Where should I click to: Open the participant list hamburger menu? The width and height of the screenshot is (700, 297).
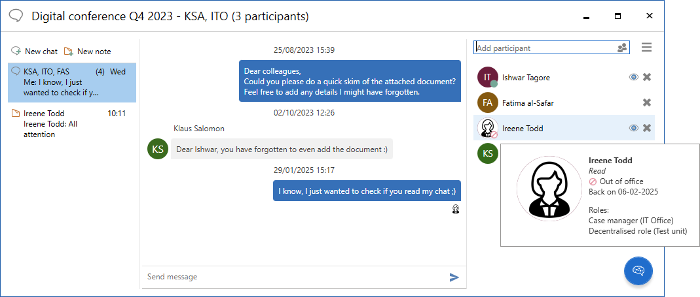point(646,48)
